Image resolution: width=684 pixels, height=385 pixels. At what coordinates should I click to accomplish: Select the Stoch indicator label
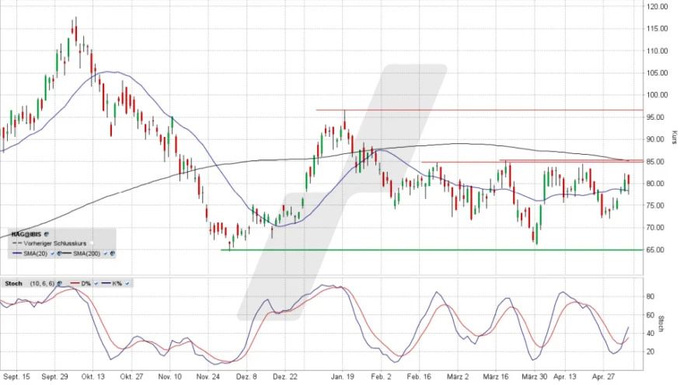coord(13,283)
